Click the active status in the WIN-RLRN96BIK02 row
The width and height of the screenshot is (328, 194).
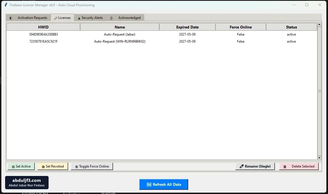coord(291,41)
